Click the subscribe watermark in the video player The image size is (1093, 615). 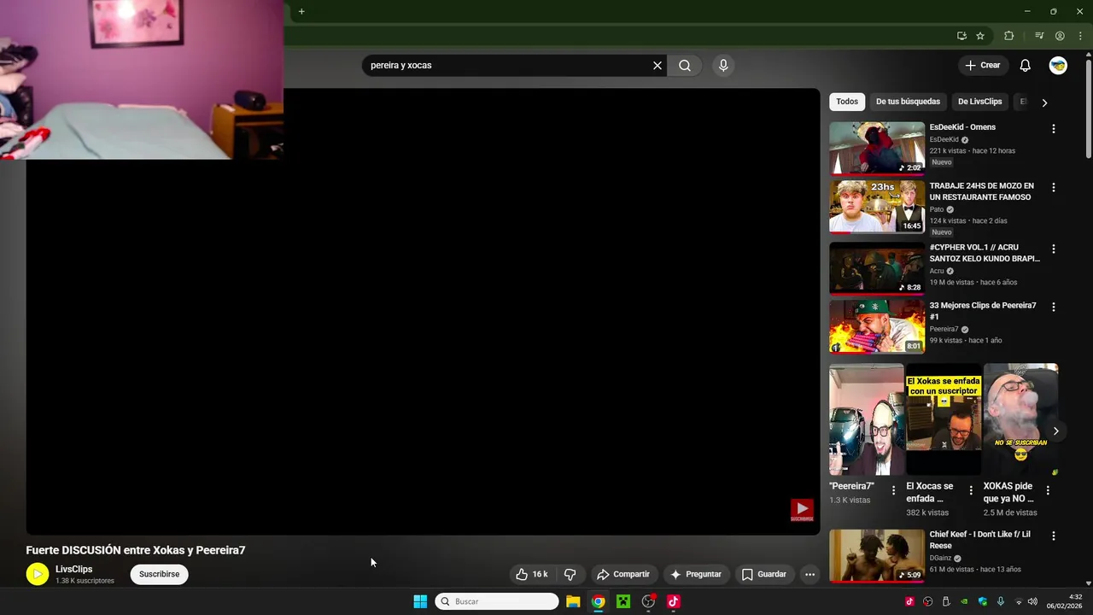pos(802,511)
